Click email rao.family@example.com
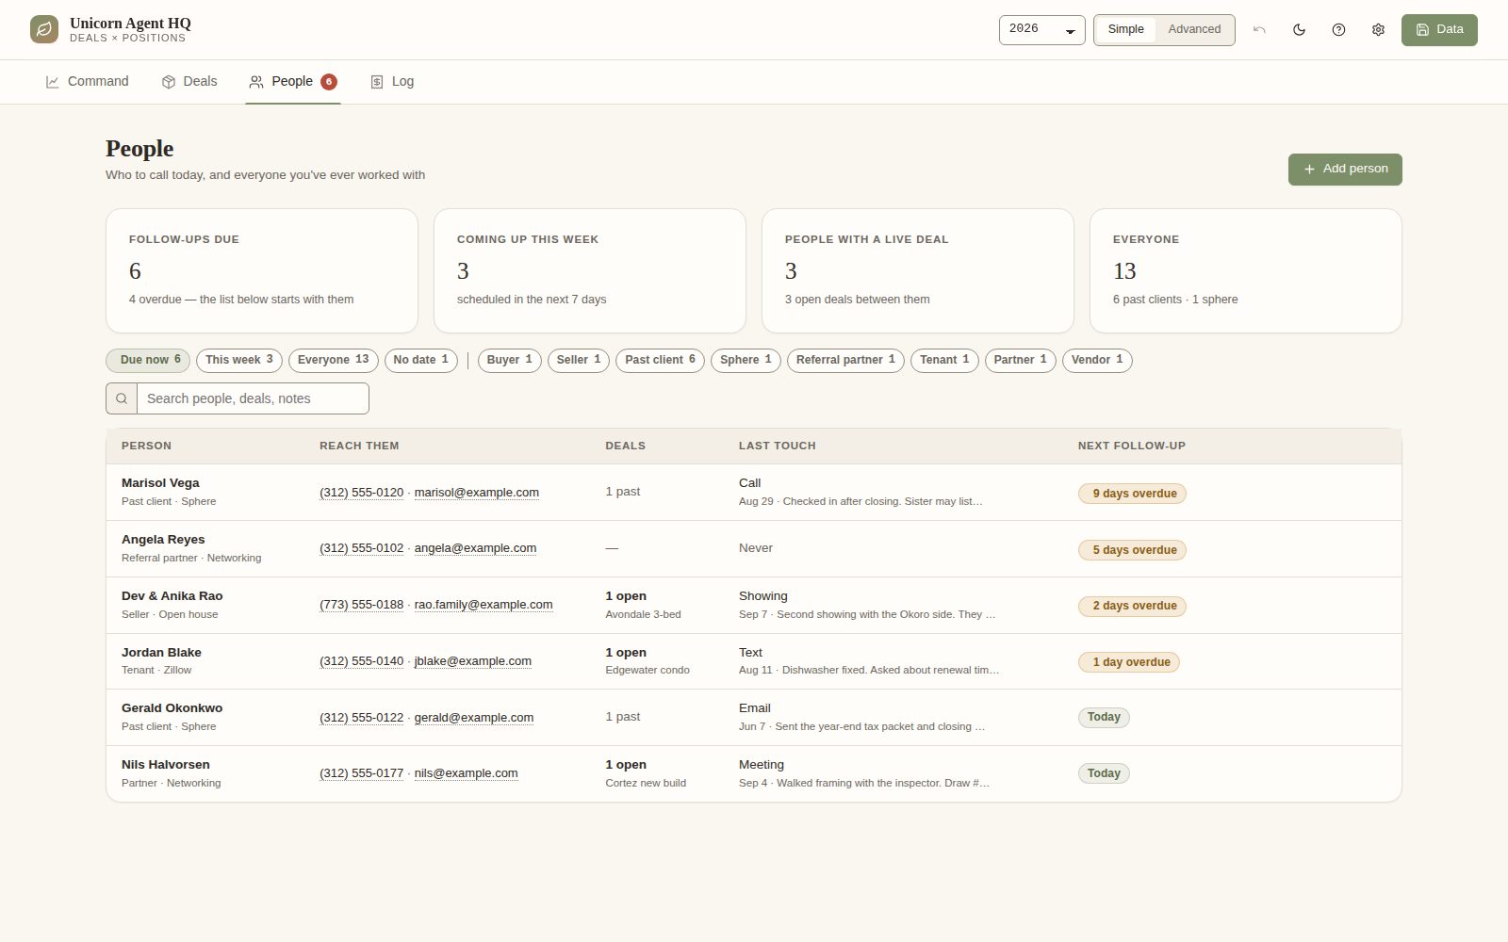 tap(484, 605)
